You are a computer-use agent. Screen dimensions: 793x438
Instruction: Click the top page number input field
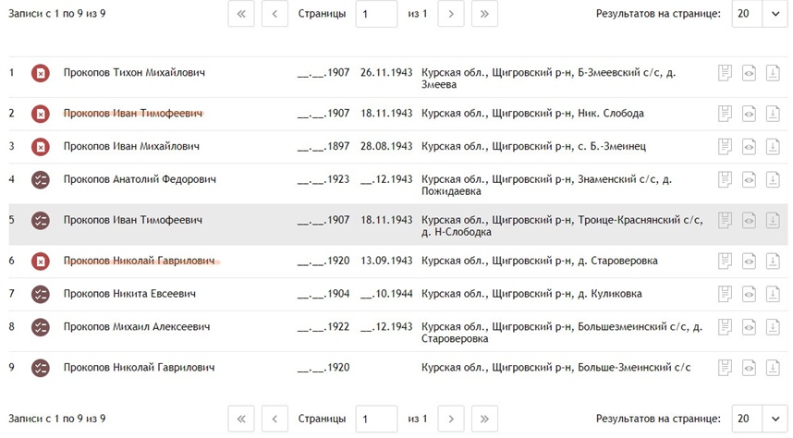coord(376,14)
